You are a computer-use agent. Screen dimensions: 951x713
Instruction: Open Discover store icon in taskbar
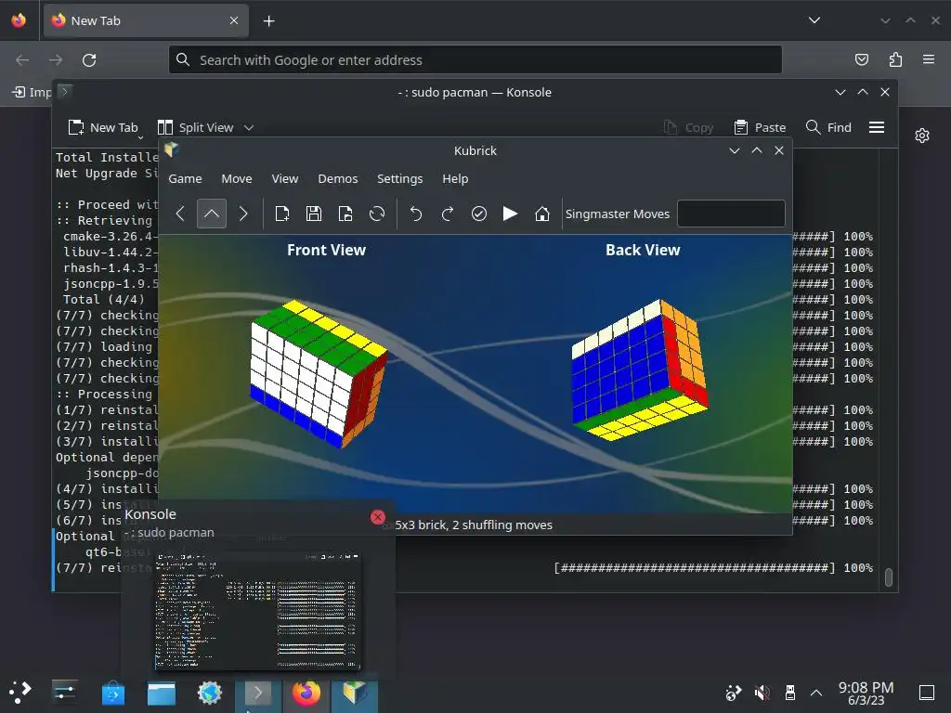click(113, 693)
